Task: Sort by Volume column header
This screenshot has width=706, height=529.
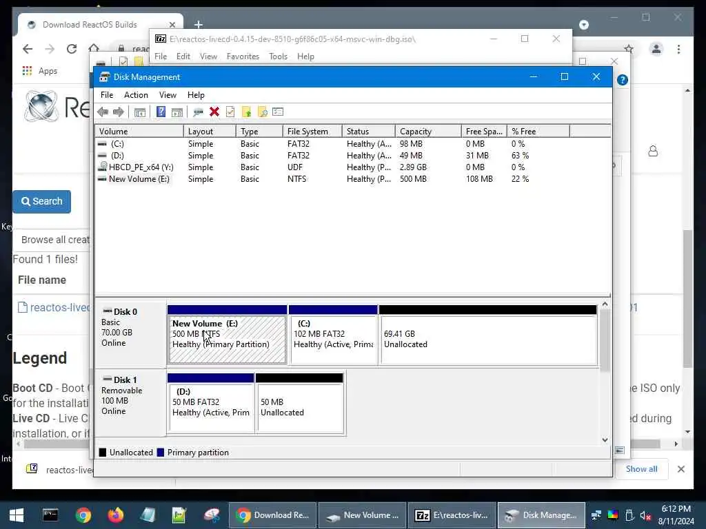Action: tap(139, 132)
